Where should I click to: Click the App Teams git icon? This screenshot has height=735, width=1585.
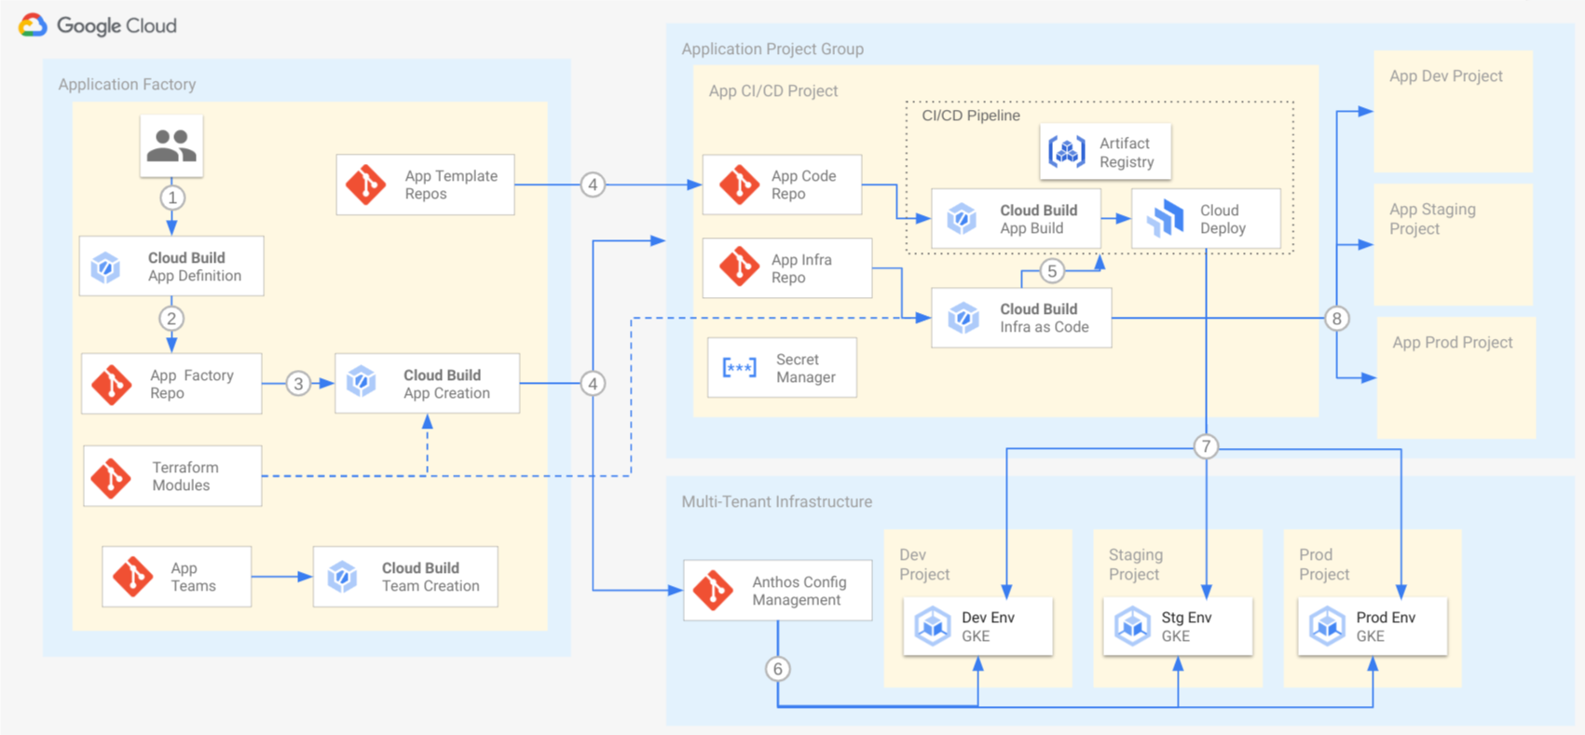coord(133,577)
